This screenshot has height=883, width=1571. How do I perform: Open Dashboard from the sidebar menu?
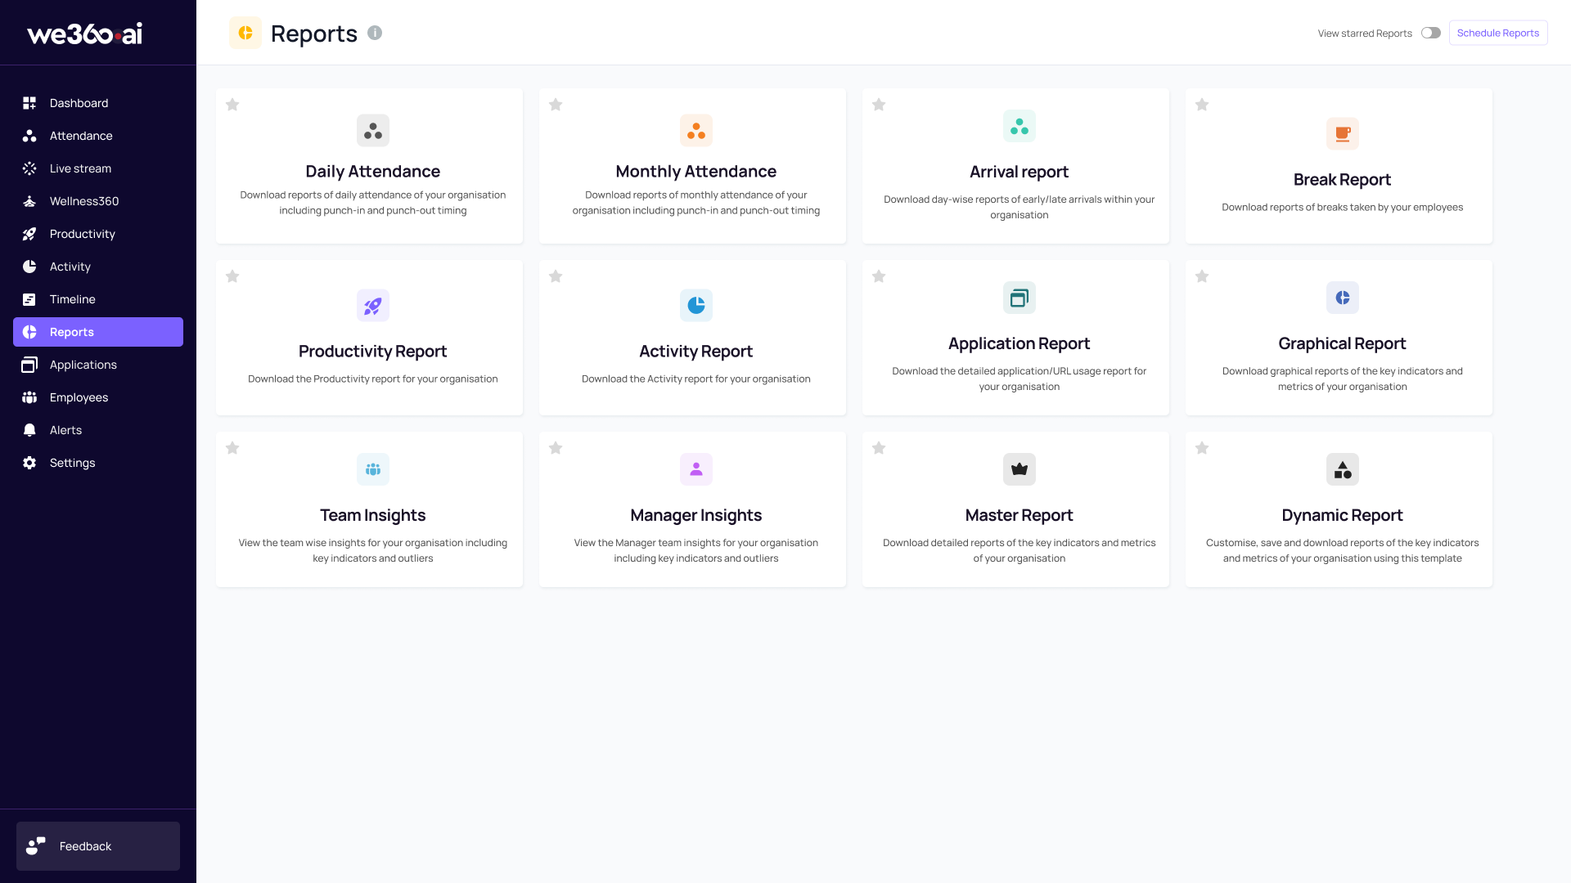(98, 103)
